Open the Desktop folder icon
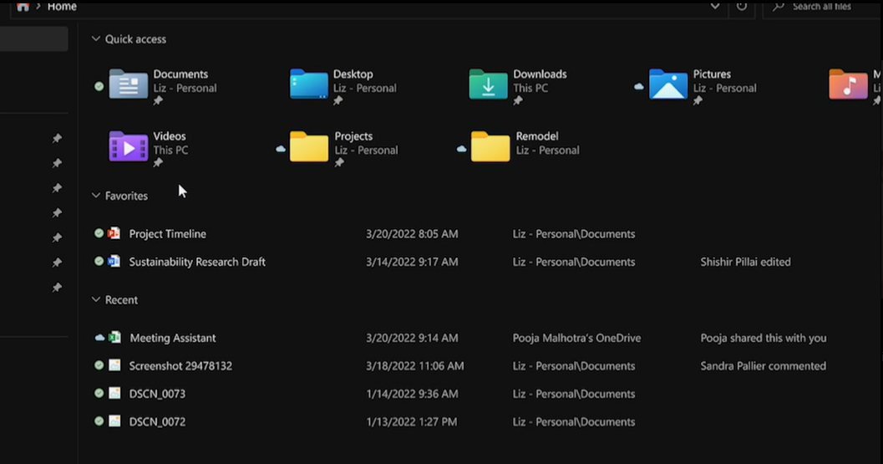Viewport: 883px width, 464px height. (x=309, y=84)
